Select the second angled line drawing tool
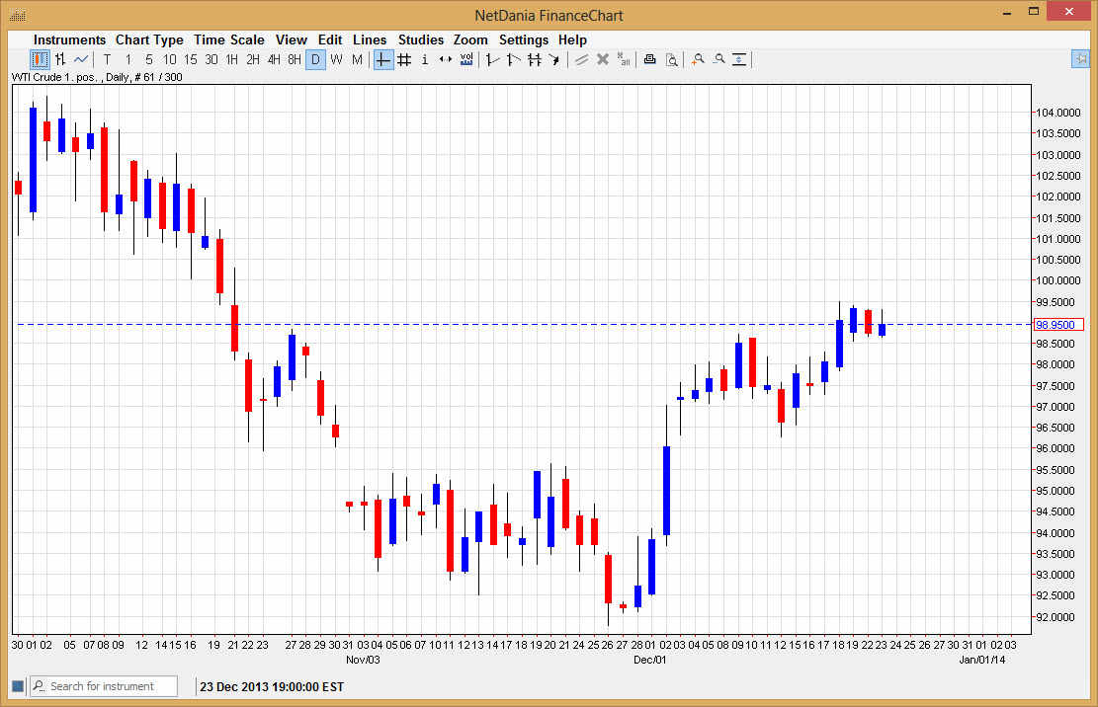1098x707 pixels. 513,60
